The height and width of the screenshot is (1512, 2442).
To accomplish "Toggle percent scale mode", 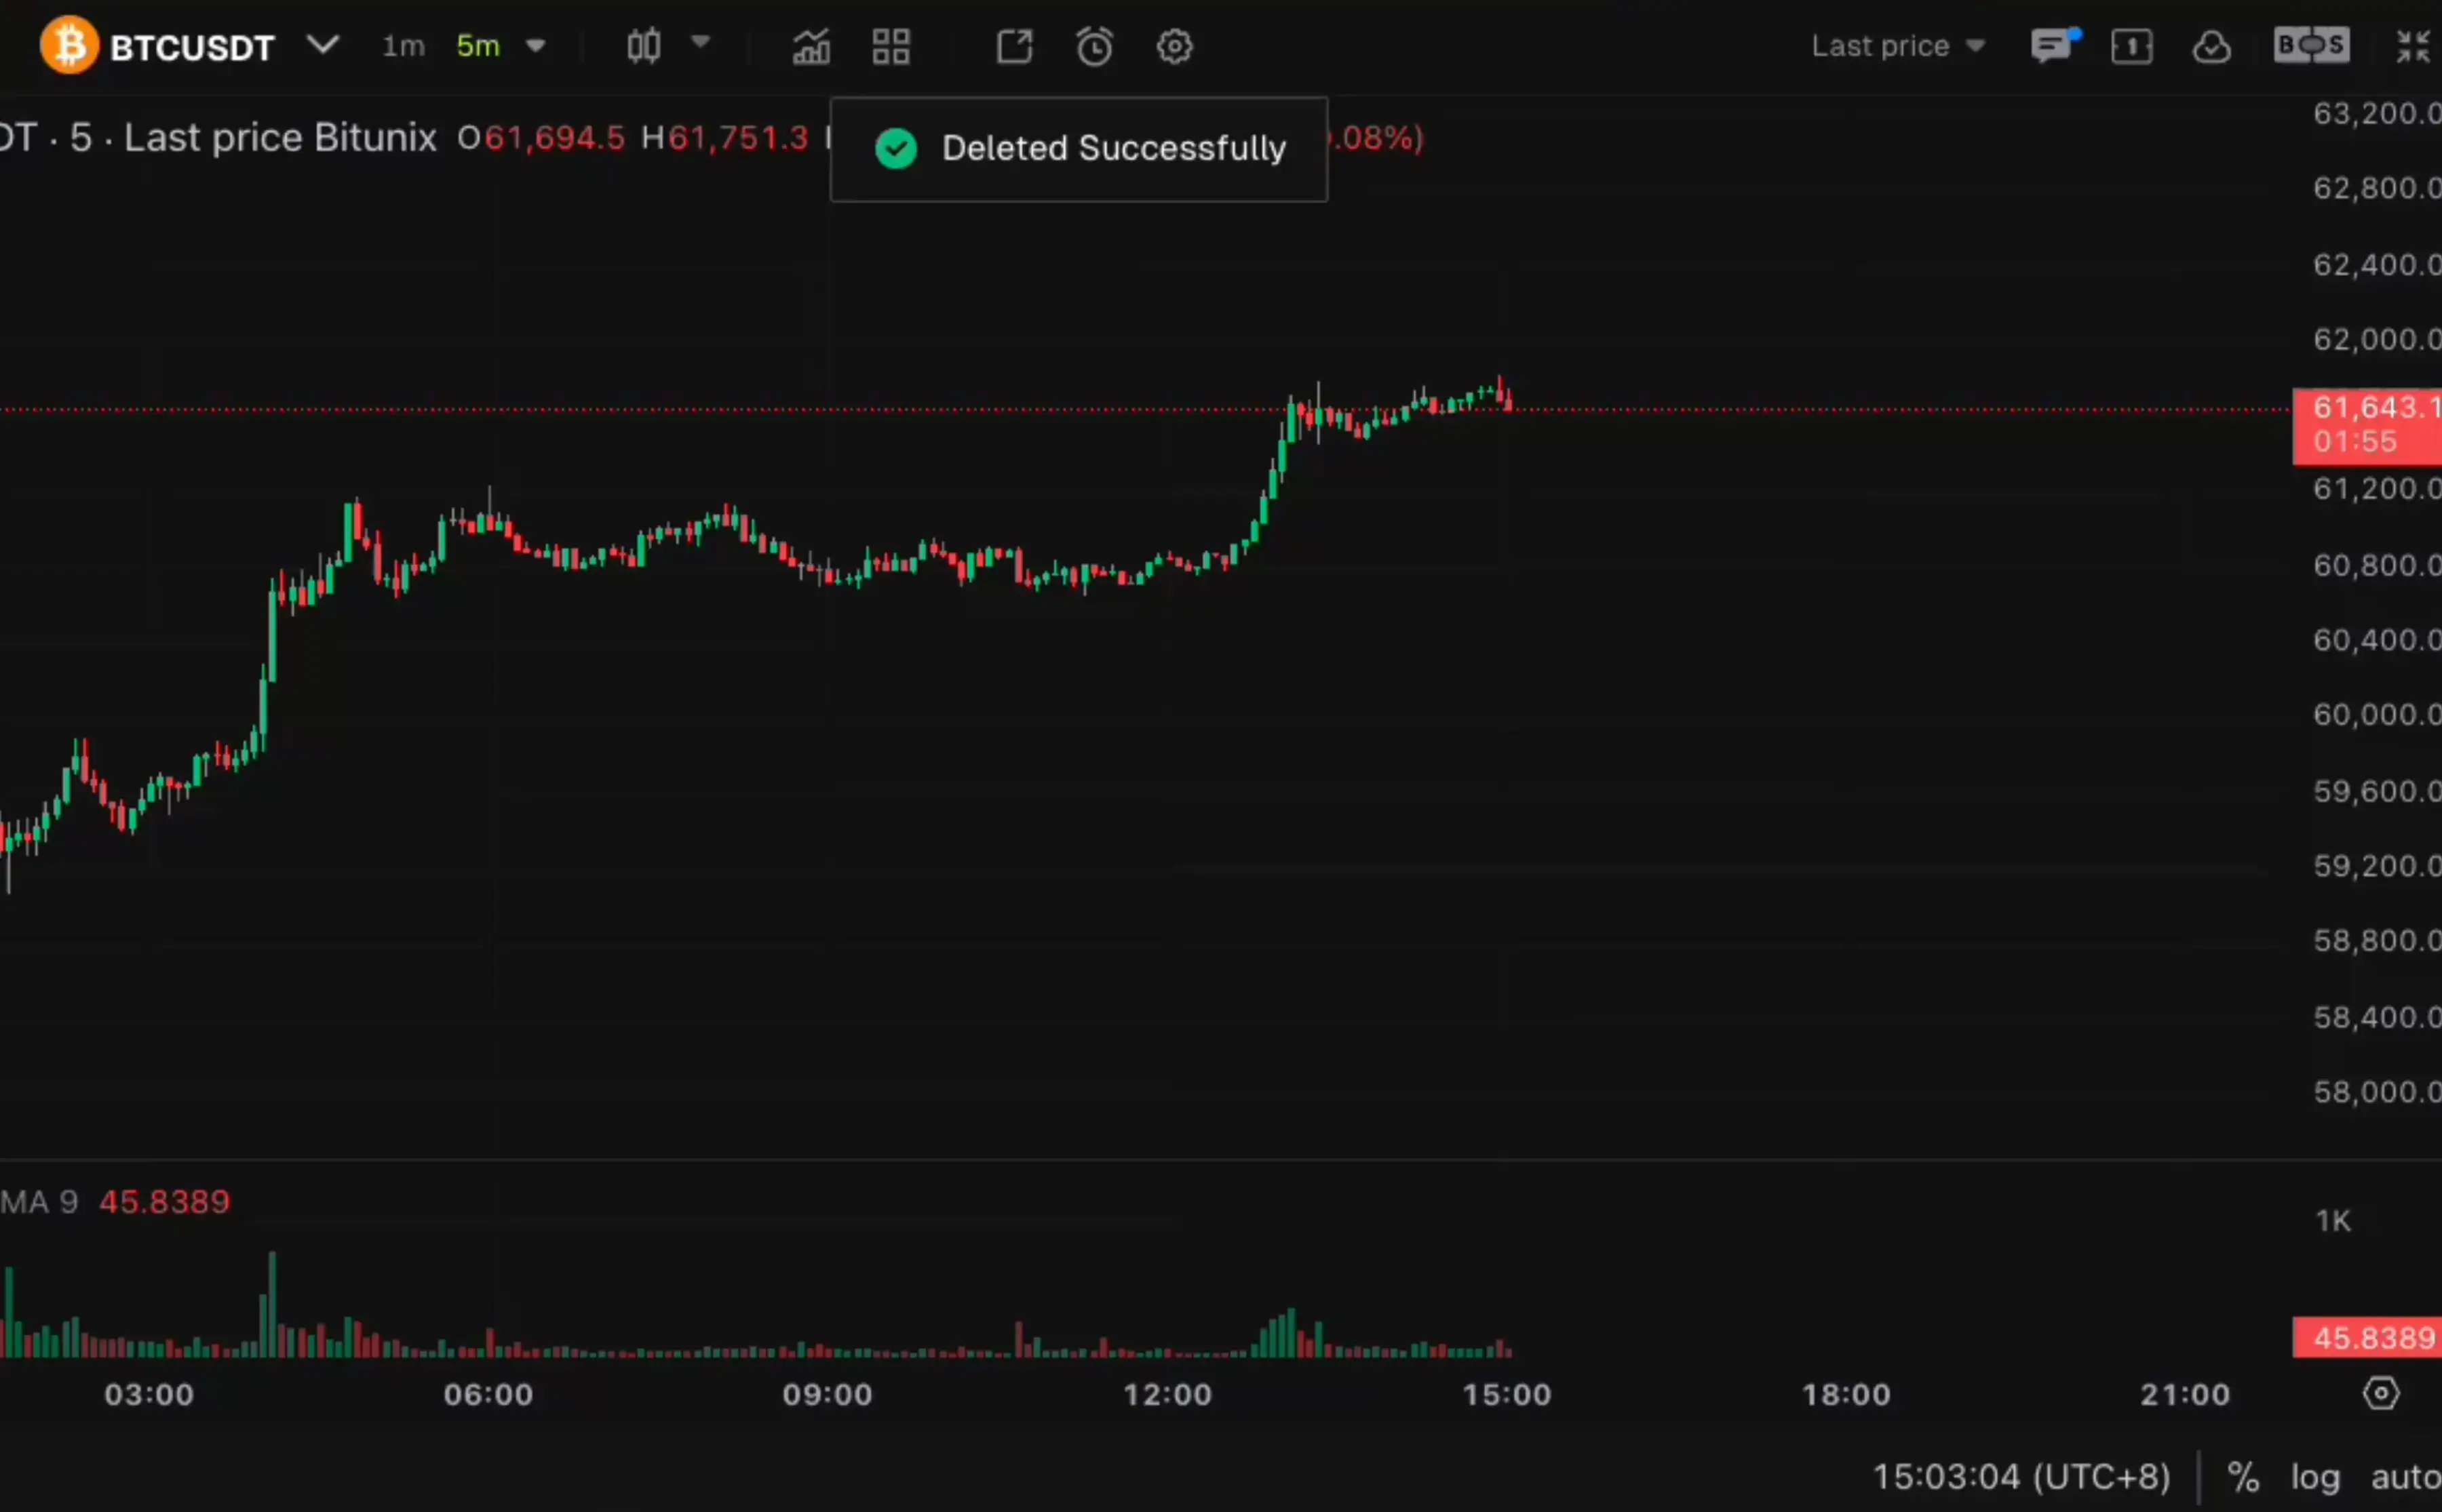I will pos(2244,1477).
